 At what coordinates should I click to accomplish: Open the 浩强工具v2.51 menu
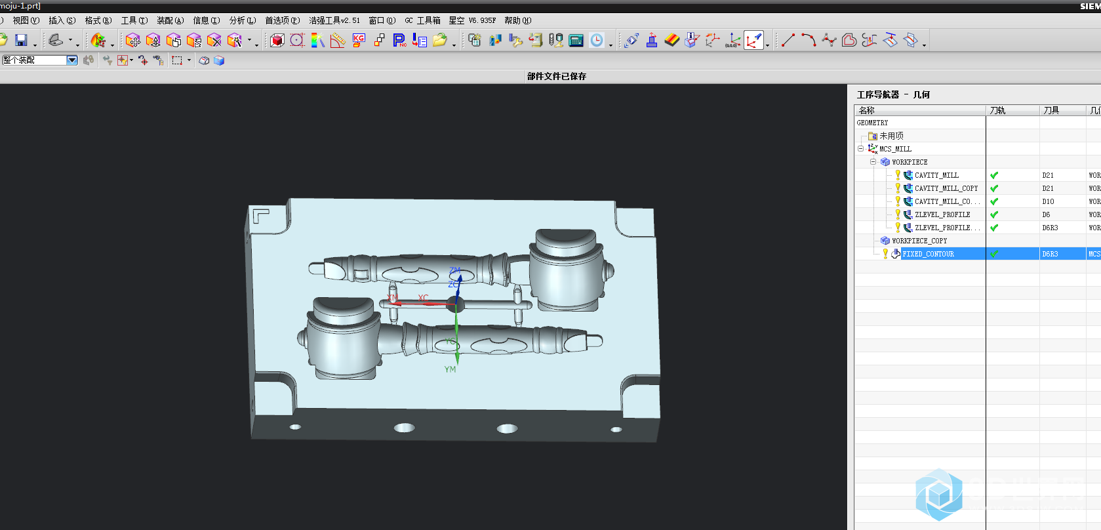click(x=334, y=20)
